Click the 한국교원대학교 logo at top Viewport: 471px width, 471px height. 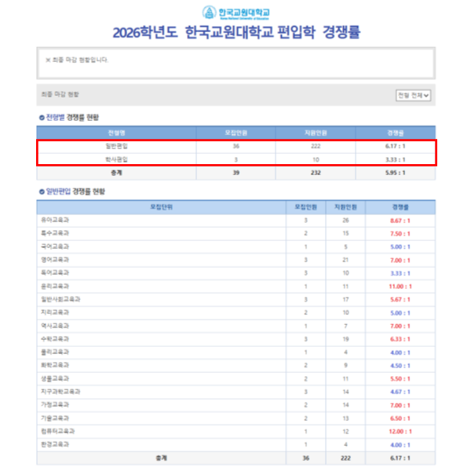(x=235, y=13)
